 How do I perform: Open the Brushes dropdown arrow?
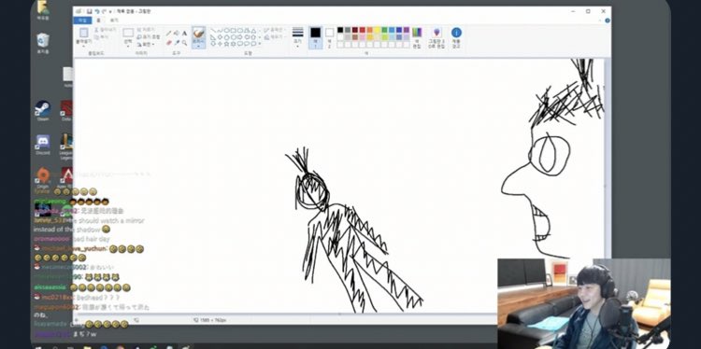coord(198,45)
